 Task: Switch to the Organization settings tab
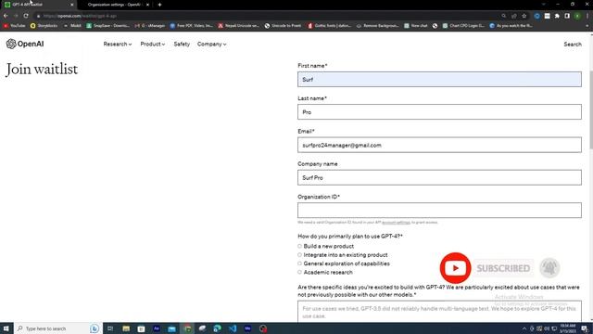115,5
